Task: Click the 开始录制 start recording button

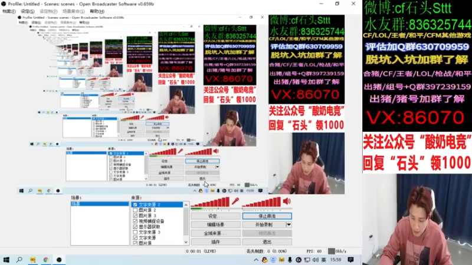Action: coord(264,225)
